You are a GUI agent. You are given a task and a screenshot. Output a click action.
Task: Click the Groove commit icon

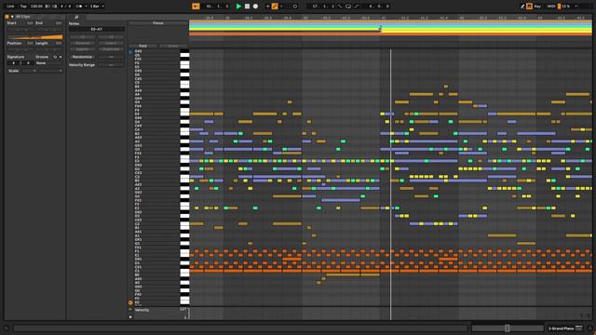tap(61, 57)
